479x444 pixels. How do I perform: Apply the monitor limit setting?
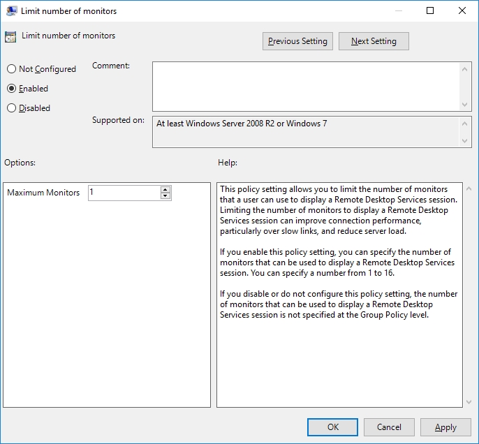coord(445,427)
